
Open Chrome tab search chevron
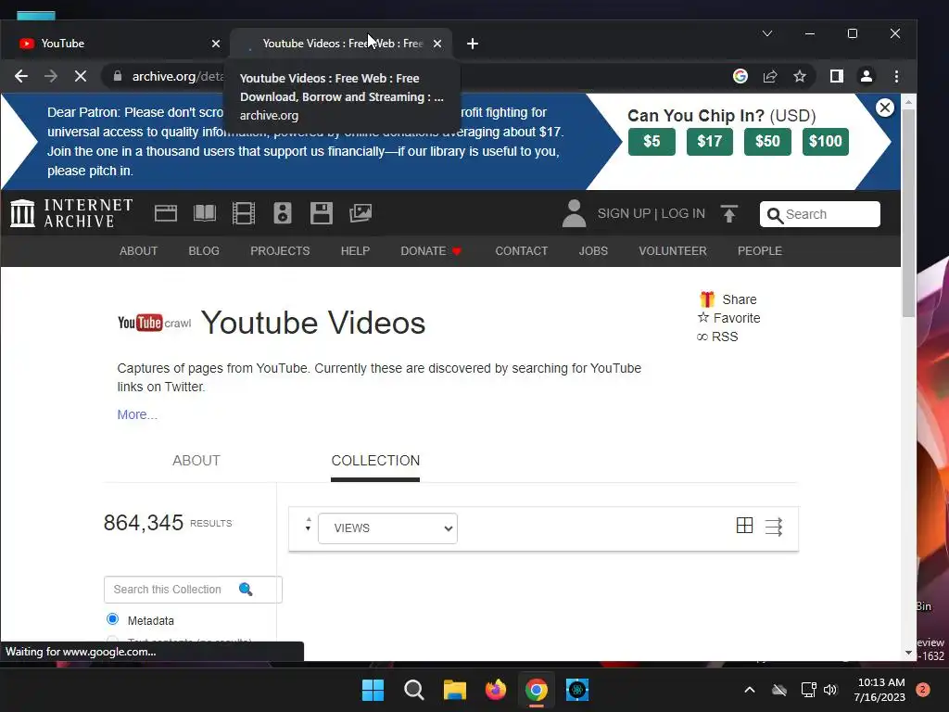[767, 33]
